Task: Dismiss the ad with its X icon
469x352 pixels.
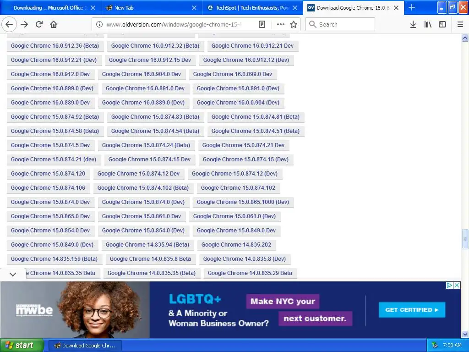Action: pos(457,285)
